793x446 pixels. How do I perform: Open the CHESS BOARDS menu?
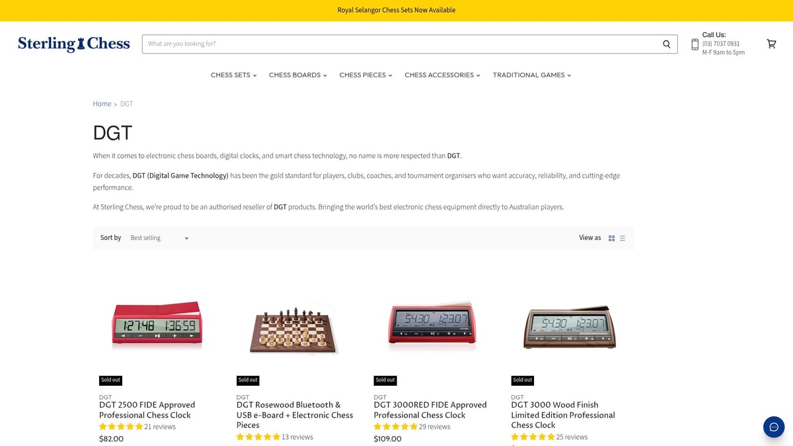click(295, 75)
